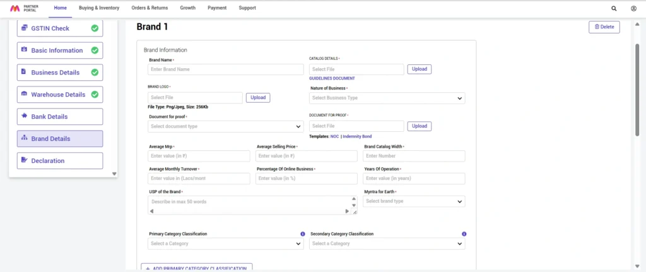The width and height of the screenshot is (646, 272).
Task: Open the Declaration step
Action: tap(60, 161)
